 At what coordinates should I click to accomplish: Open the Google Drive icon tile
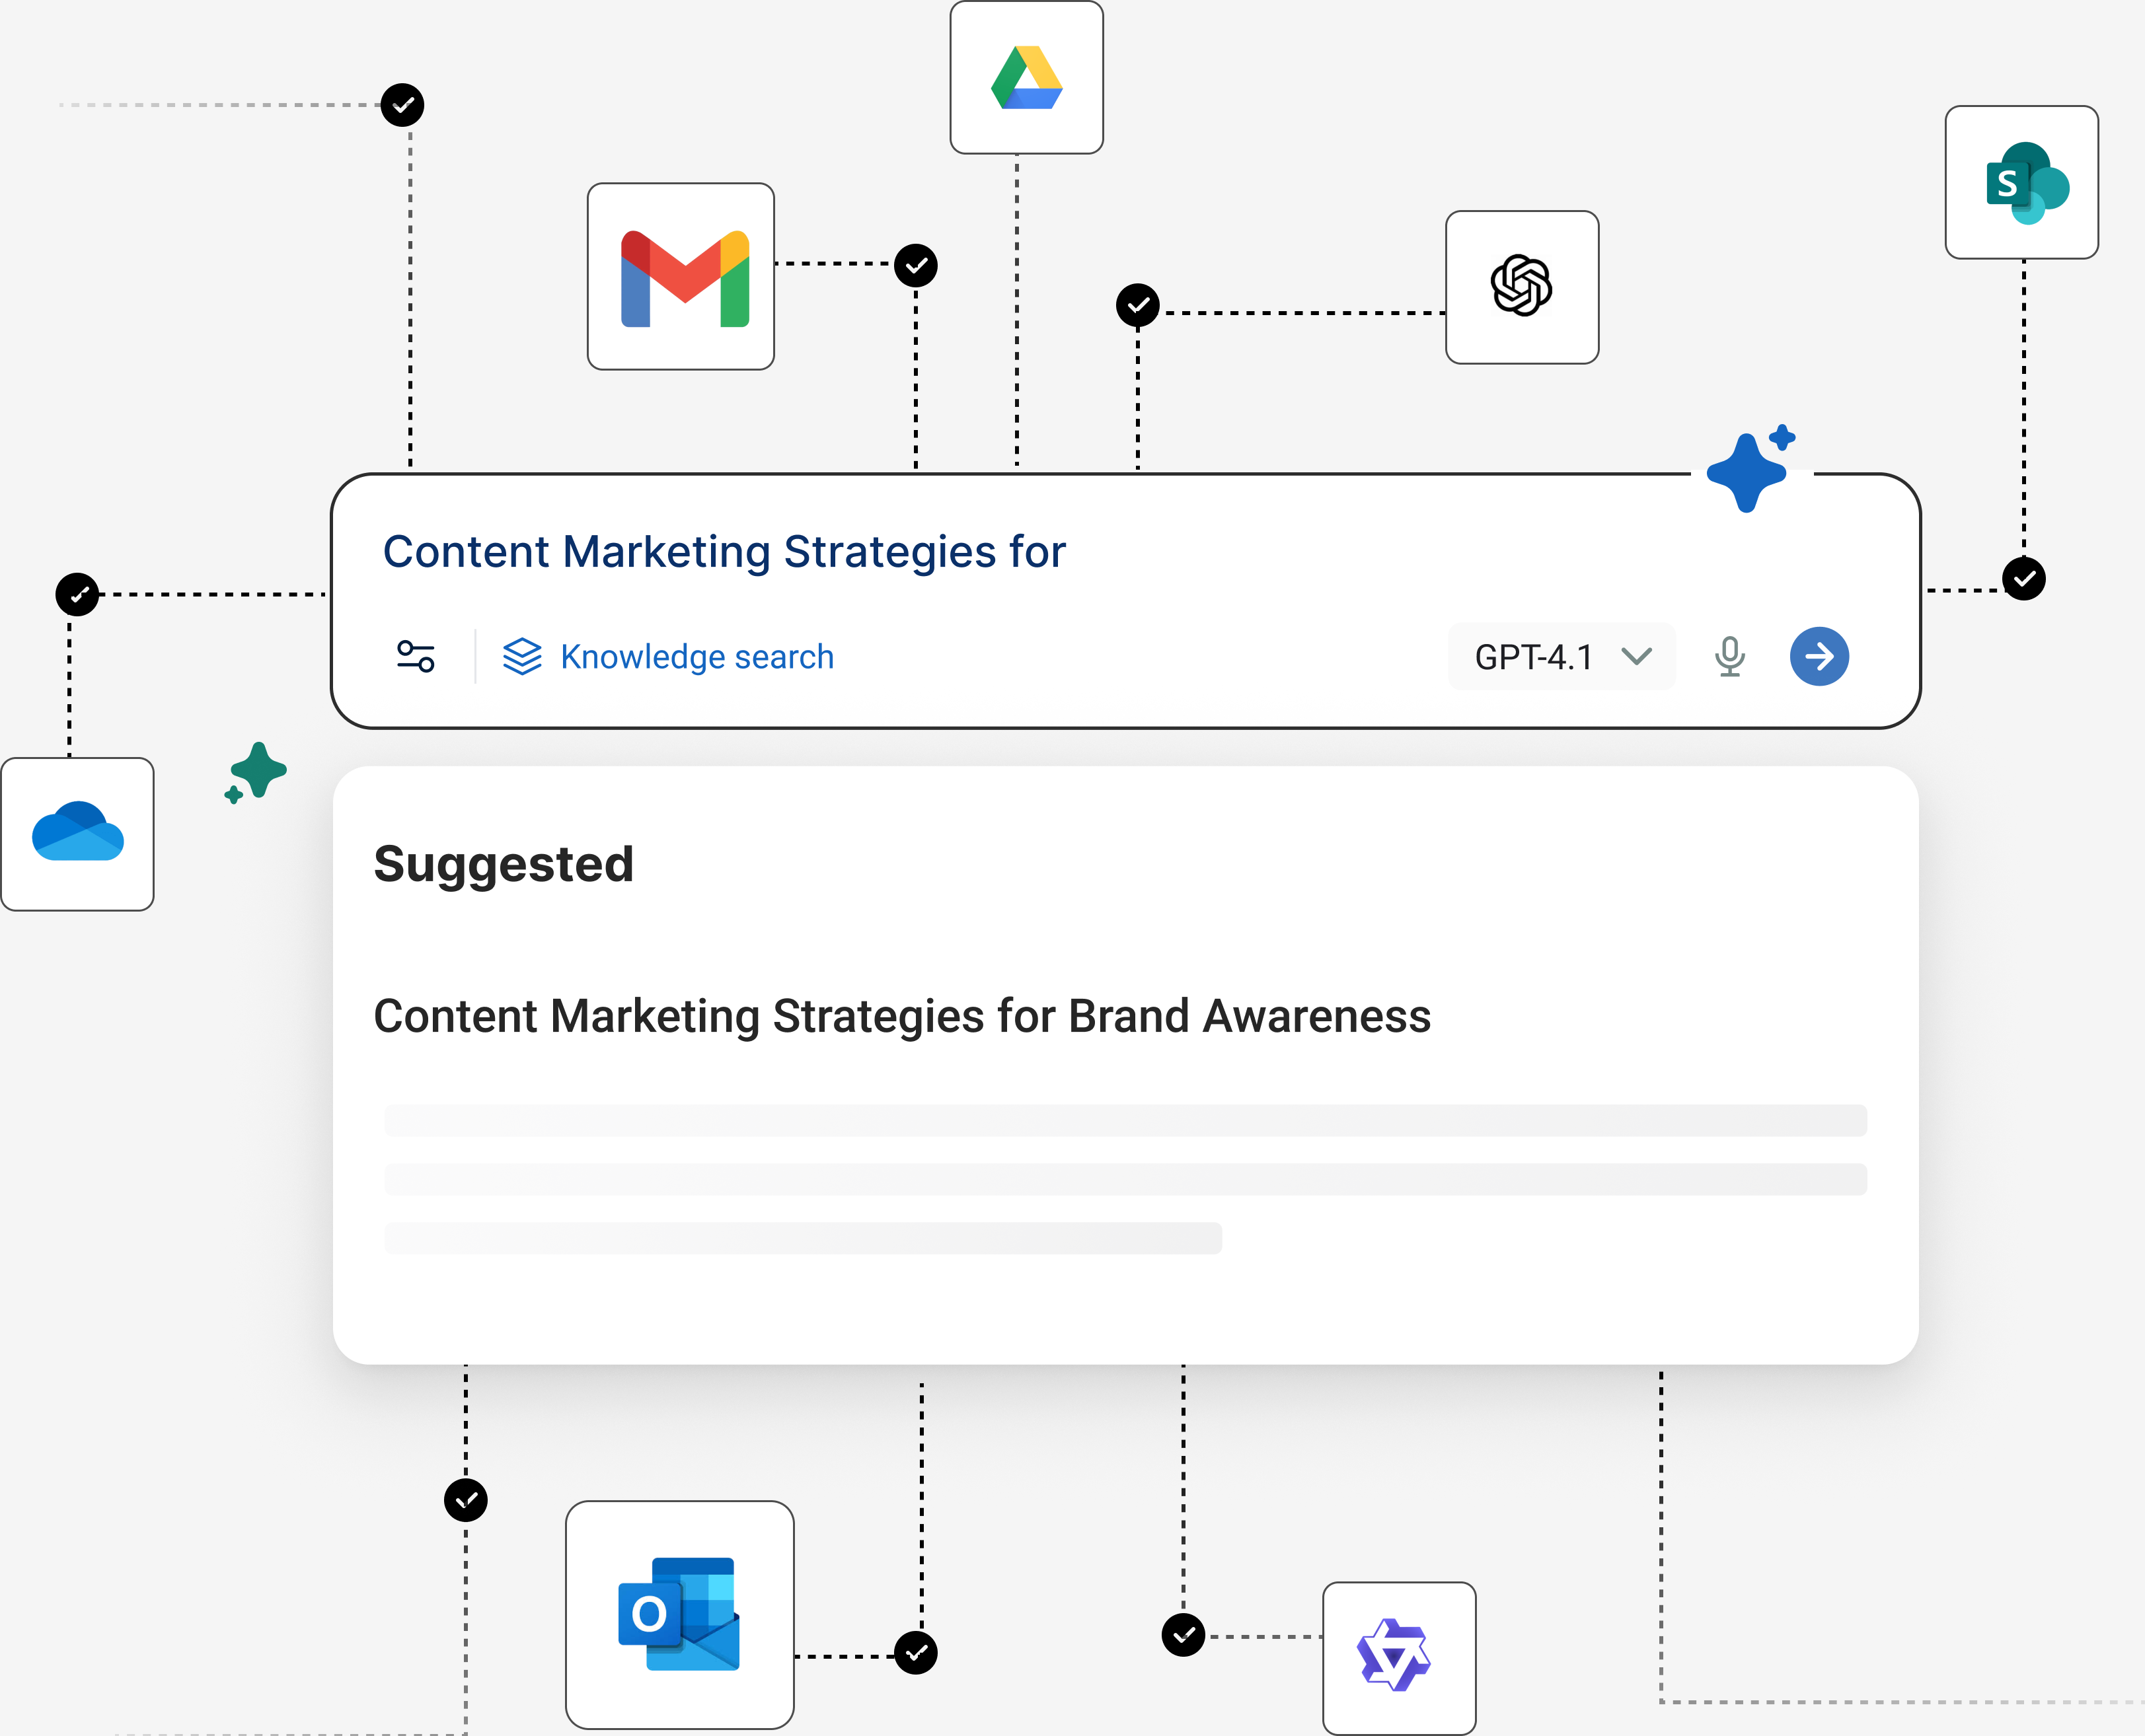pos(1026,78)
